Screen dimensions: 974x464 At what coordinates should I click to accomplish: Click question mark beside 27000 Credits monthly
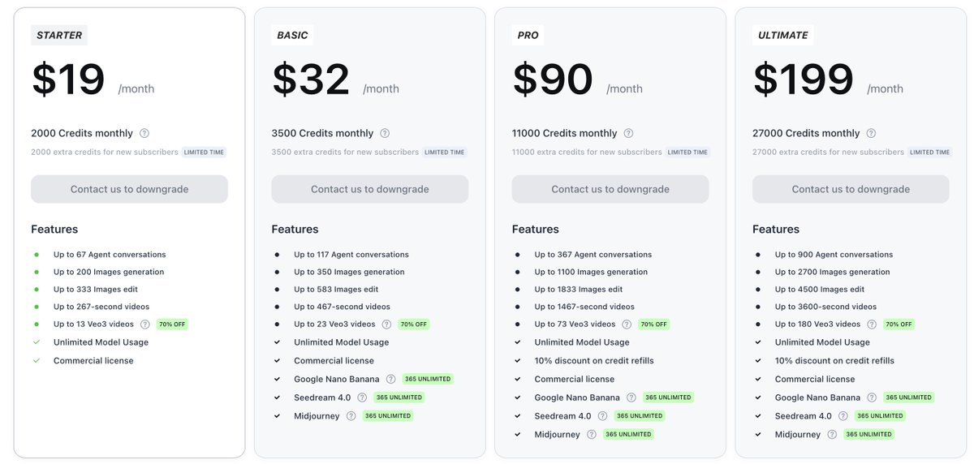click(x=871, y=133)
